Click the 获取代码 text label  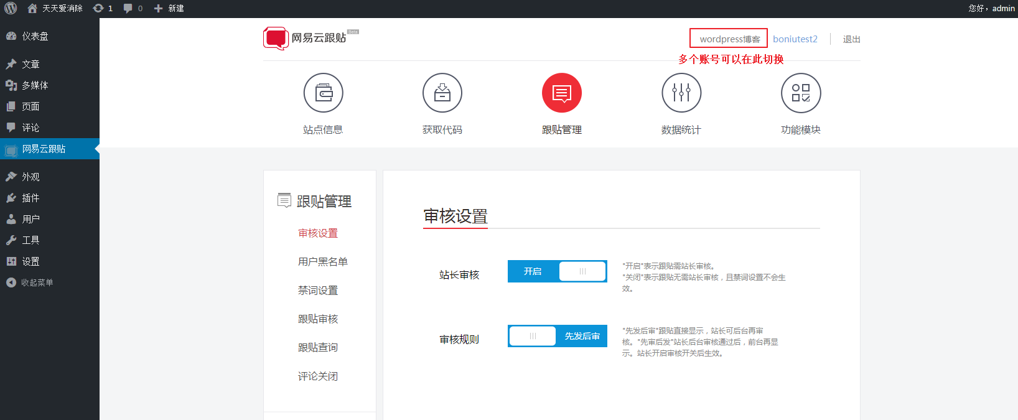[x=442, y=130]
